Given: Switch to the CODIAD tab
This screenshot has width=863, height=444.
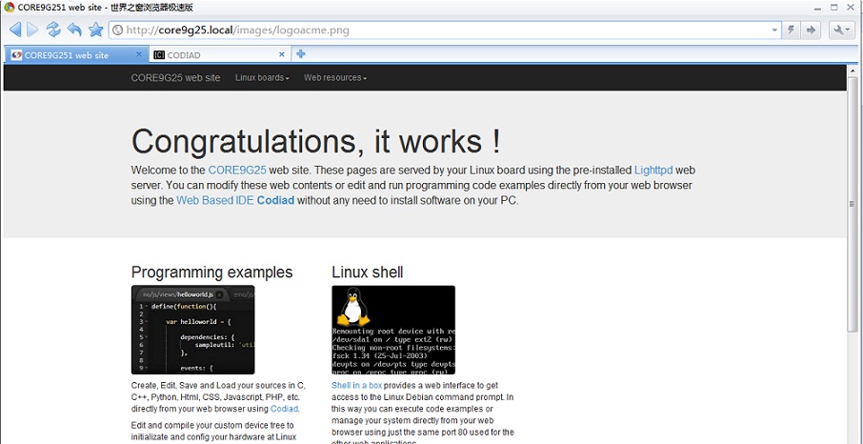Looking at the screenshot, I should pyautogui.click(x=220, y=54).
